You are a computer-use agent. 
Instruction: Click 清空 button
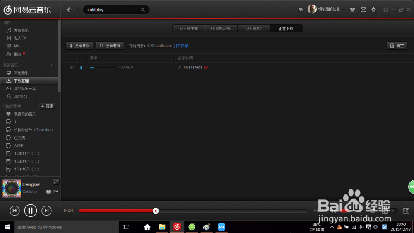pos(397,46)
